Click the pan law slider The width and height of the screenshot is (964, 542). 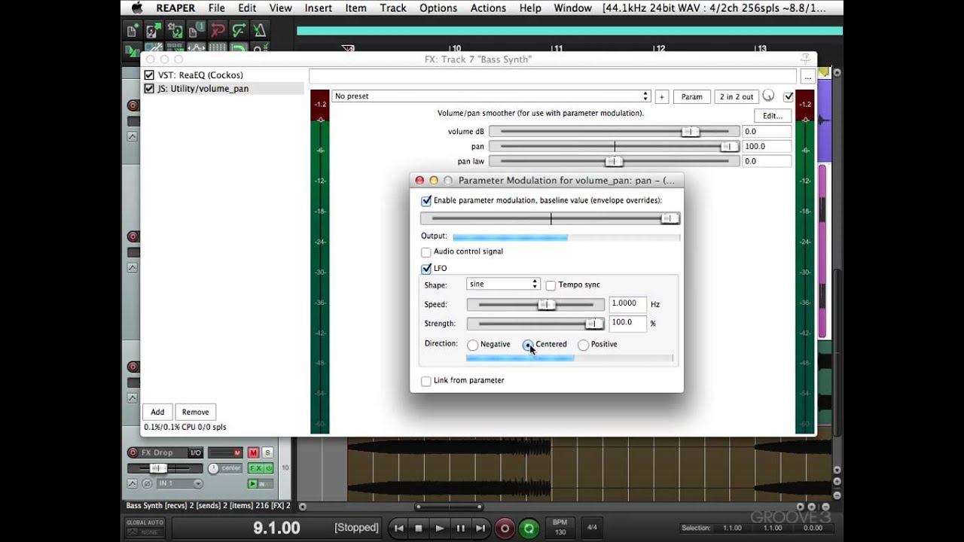click(x=615, y=161)
